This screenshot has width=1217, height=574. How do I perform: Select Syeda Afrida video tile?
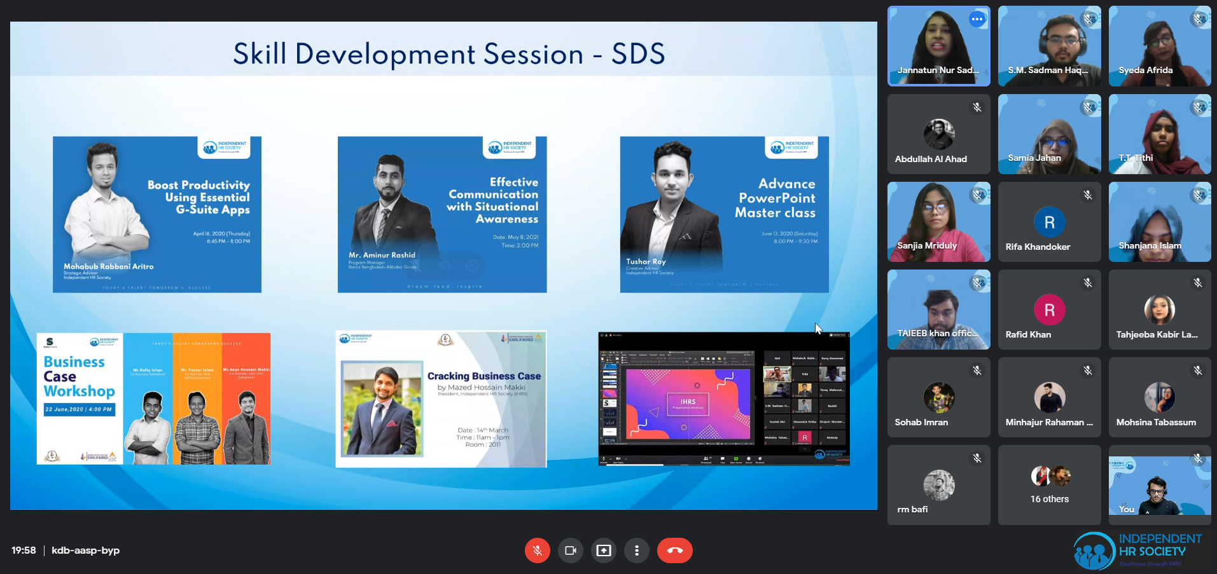1160,46
